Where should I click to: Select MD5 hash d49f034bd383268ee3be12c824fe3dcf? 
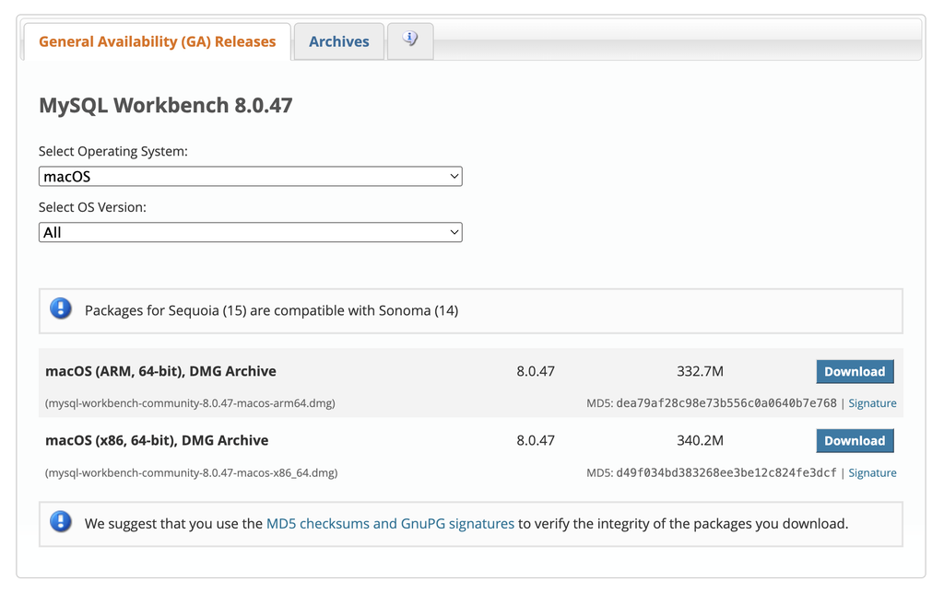[x=726, y=472]
